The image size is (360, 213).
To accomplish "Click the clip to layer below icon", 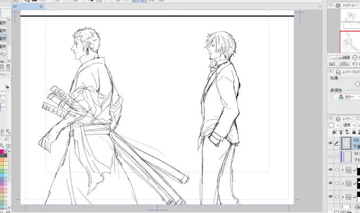I will point(335,132).
